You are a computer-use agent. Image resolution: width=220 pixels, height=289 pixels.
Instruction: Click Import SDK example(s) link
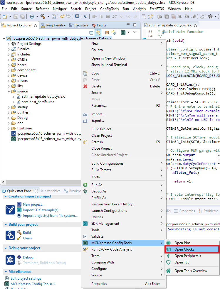[42, 210]
